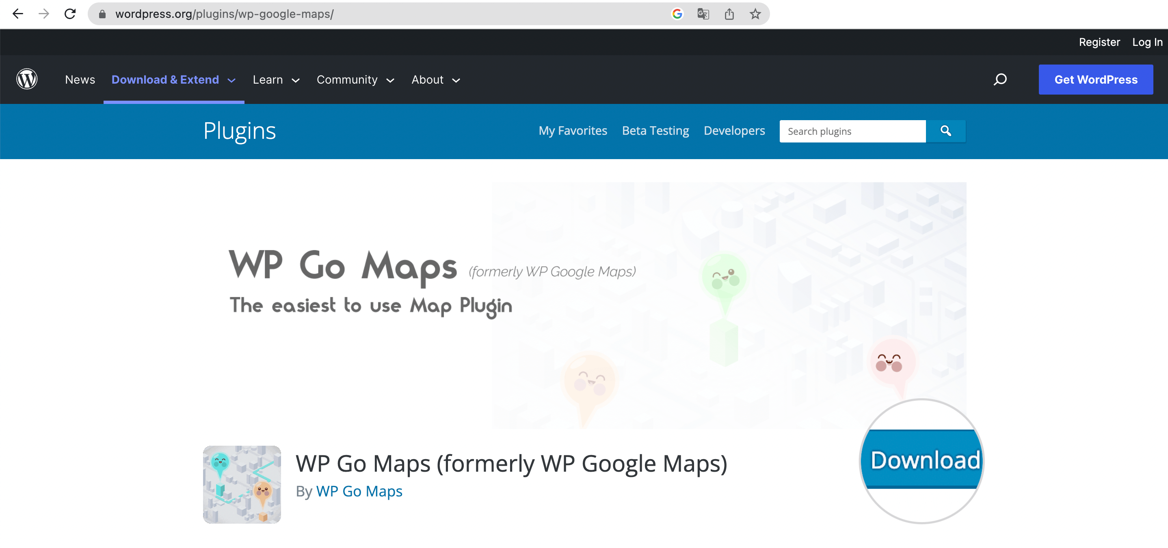Go forward using the browser forward arrow

44,14
